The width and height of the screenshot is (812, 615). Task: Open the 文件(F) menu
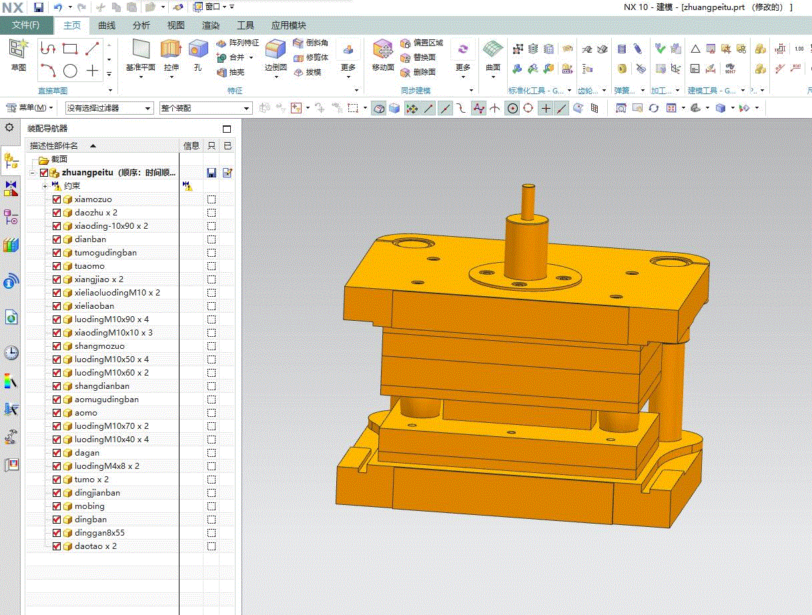pos(26,25)
